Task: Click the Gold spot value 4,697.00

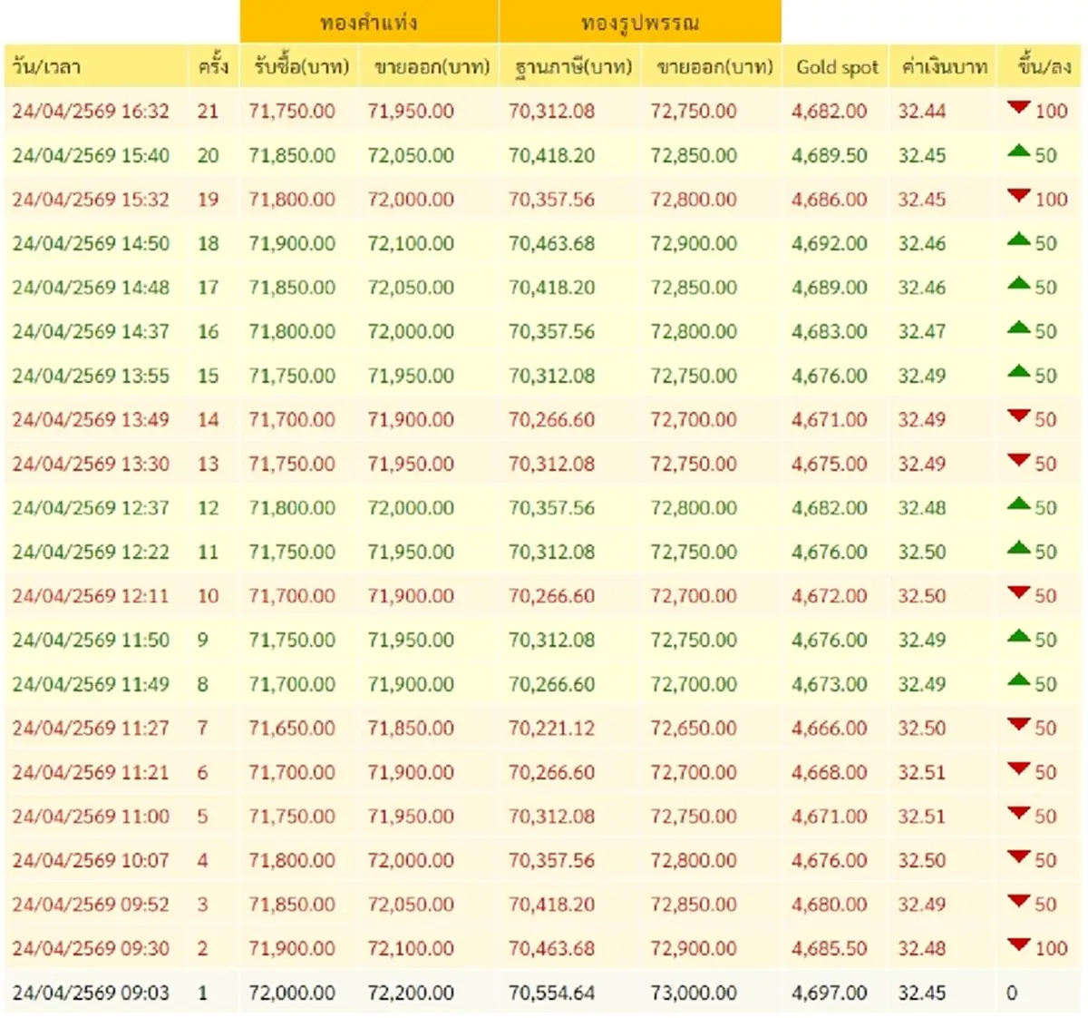Action: point(830,993)
